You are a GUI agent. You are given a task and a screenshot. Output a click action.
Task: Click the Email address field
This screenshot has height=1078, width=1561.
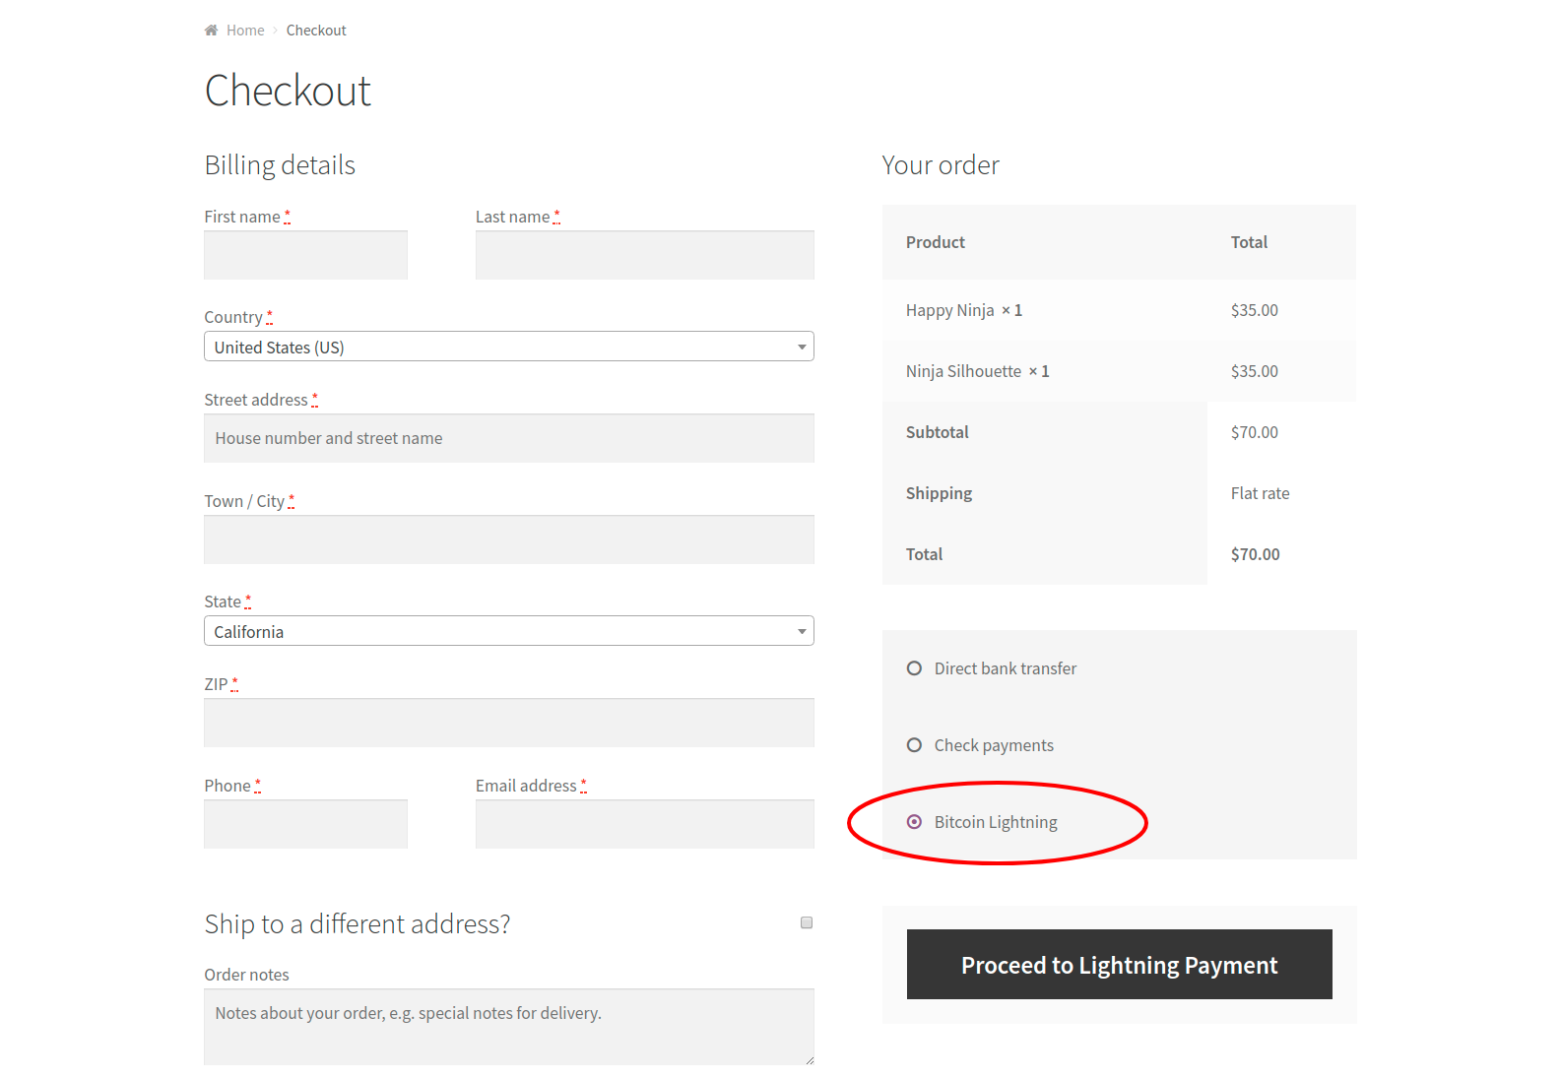tap(645, 824)
